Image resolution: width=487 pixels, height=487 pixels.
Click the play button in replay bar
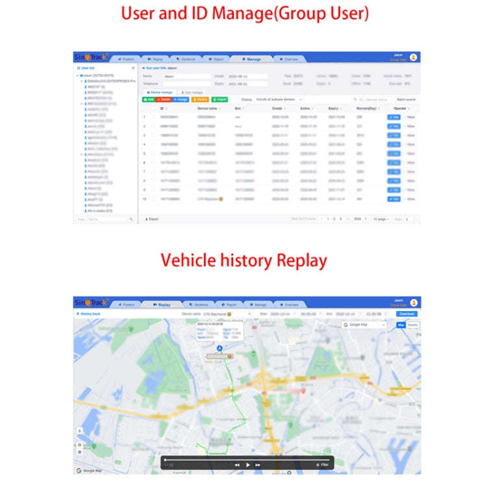point(248,465)
